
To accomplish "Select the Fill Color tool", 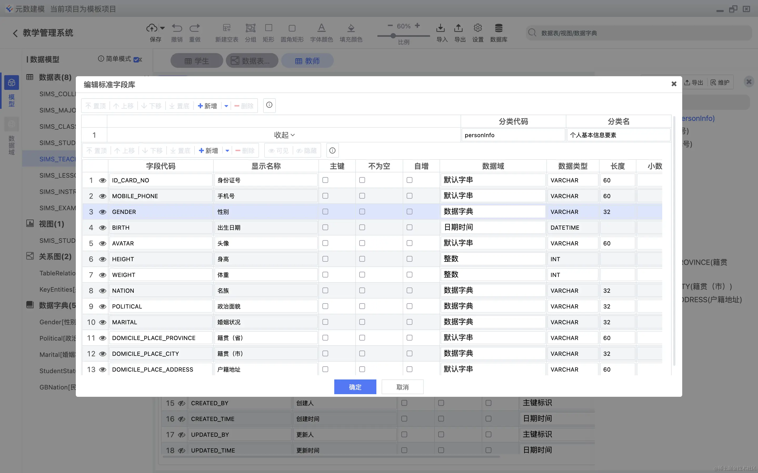I will (x=351, y=28).
